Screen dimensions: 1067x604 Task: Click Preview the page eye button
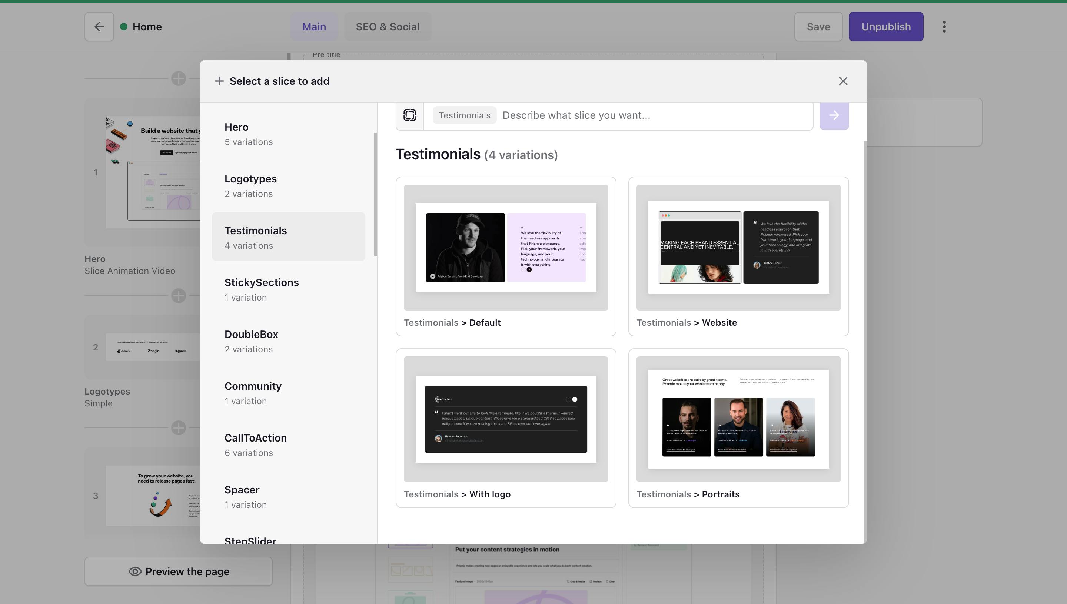179,571
